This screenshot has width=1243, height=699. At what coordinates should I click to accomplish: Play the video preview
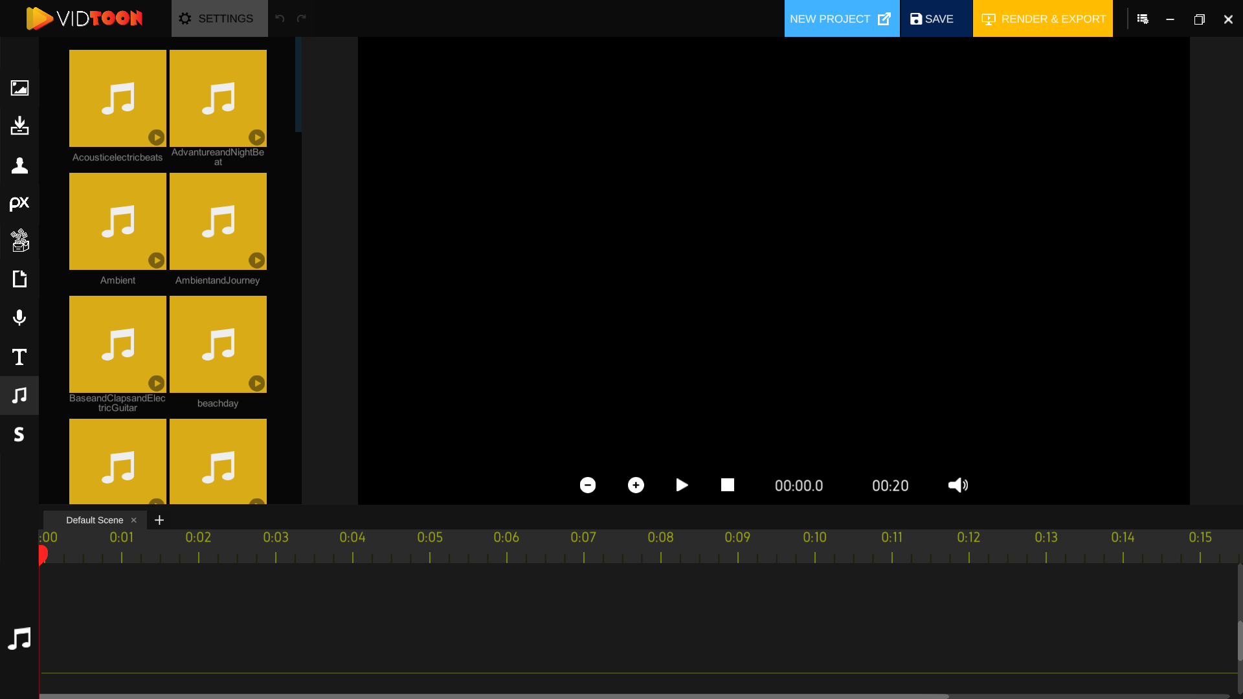682,485
